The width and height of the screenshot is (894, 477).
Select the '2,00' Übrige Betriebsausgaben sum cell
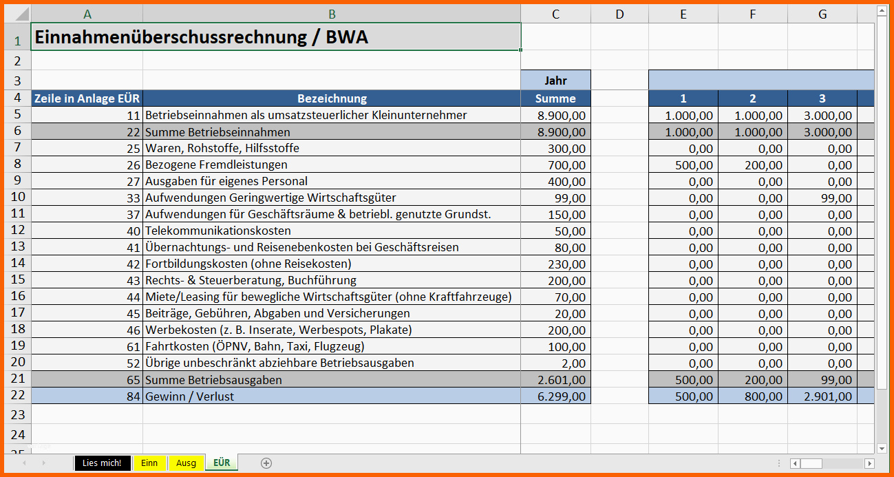tap(555, 363)
